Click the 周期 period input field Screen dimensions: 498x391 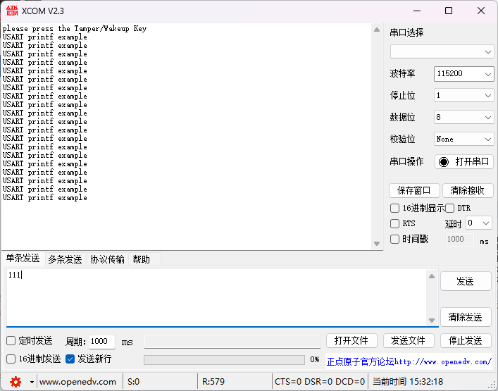(x=101, y=342)
